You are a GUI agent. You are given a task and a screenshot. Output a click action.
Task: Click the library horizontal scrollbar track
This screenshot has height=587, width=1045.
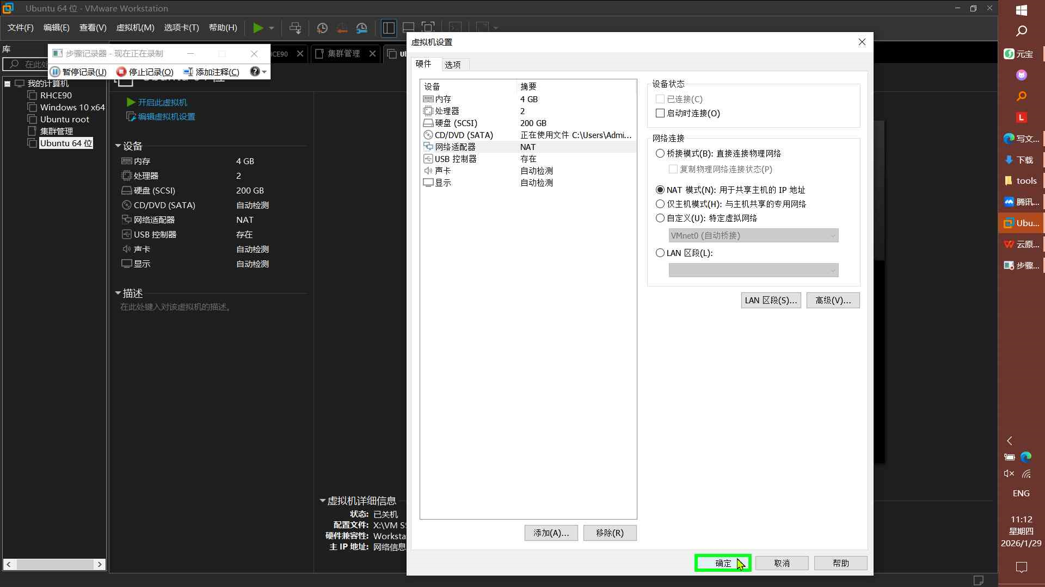pos(54,564)
